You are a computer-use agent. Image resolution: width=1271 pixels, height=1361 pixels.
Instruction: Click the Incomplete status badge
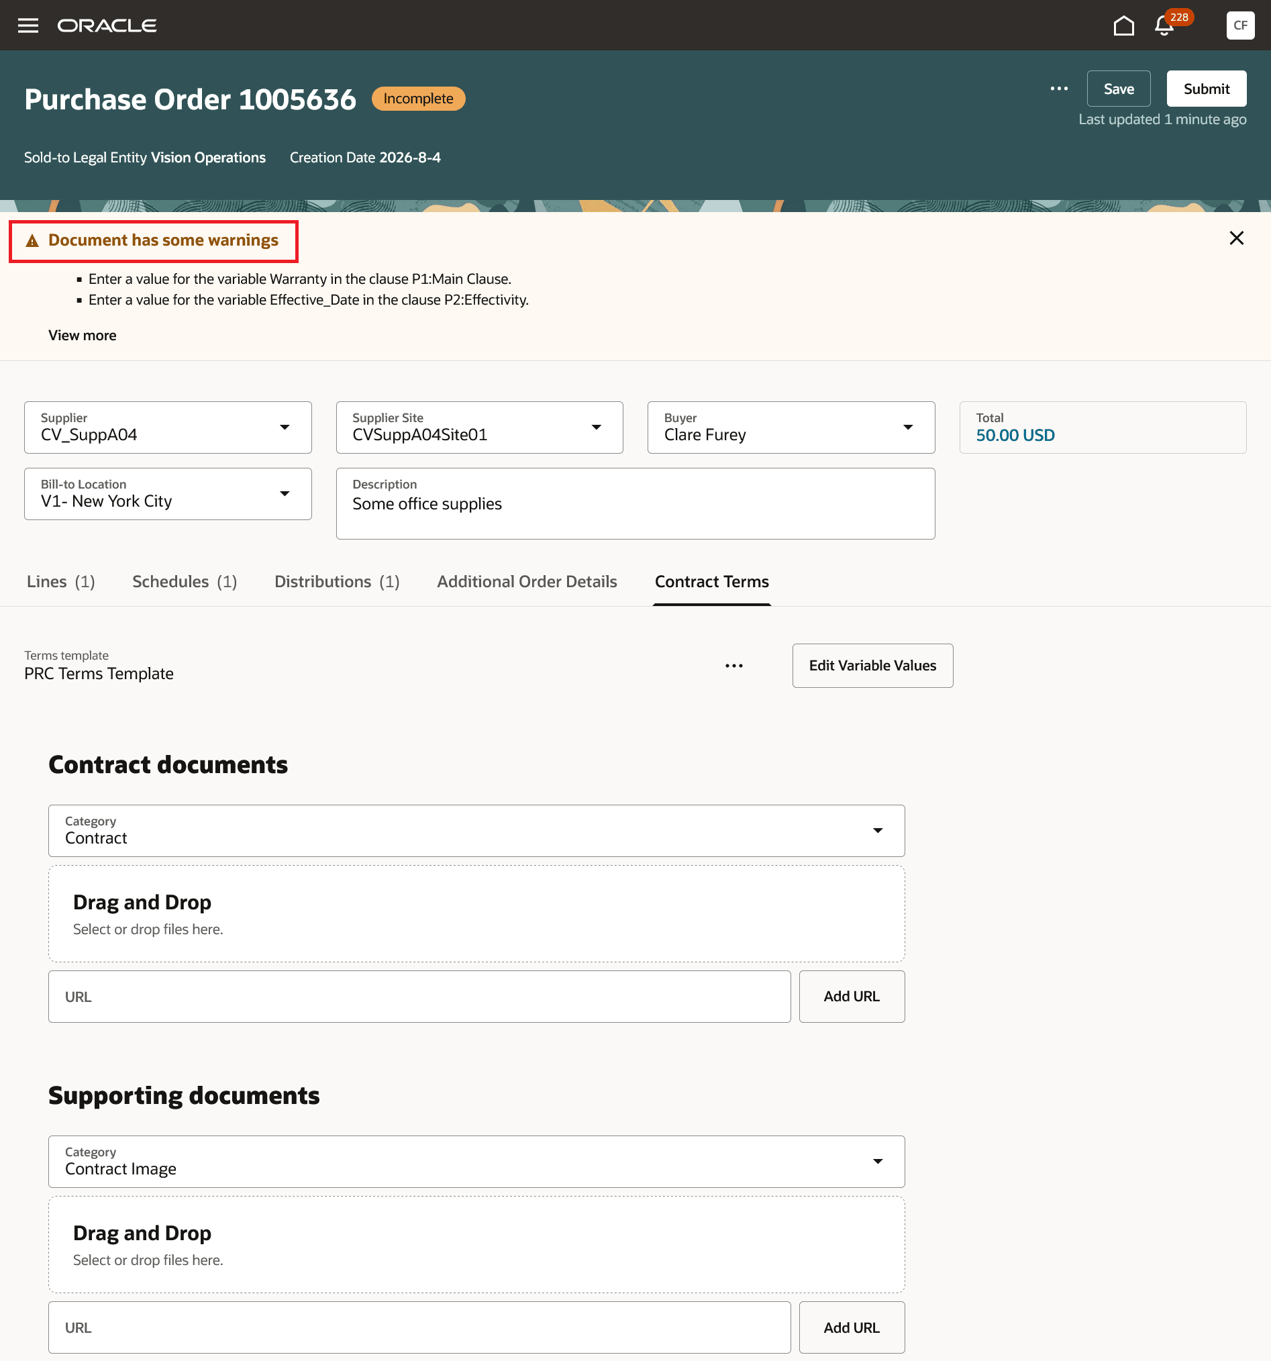click(x=418, y=99)
